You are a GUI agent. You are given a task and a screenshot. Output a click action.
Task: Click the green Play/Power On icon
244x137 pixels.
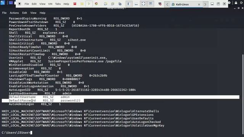(89, 4)
